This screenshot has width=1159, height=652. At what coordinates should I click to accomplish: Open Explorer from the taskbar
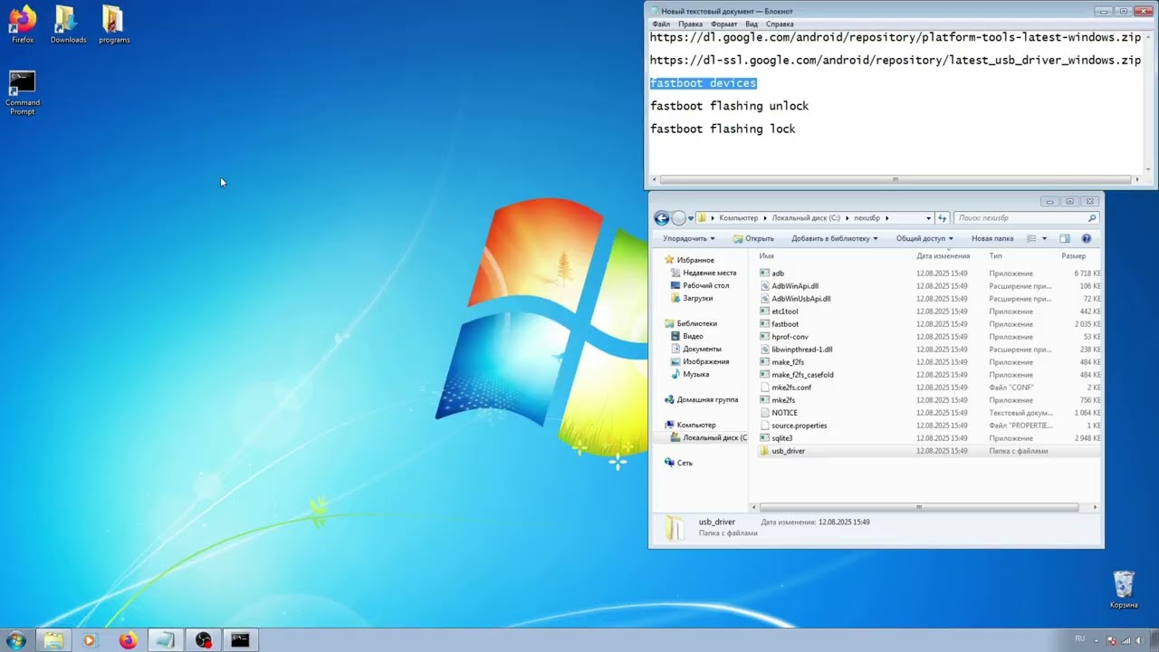(53, 640)
